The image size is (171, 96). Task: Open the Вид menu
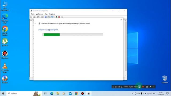46,14
